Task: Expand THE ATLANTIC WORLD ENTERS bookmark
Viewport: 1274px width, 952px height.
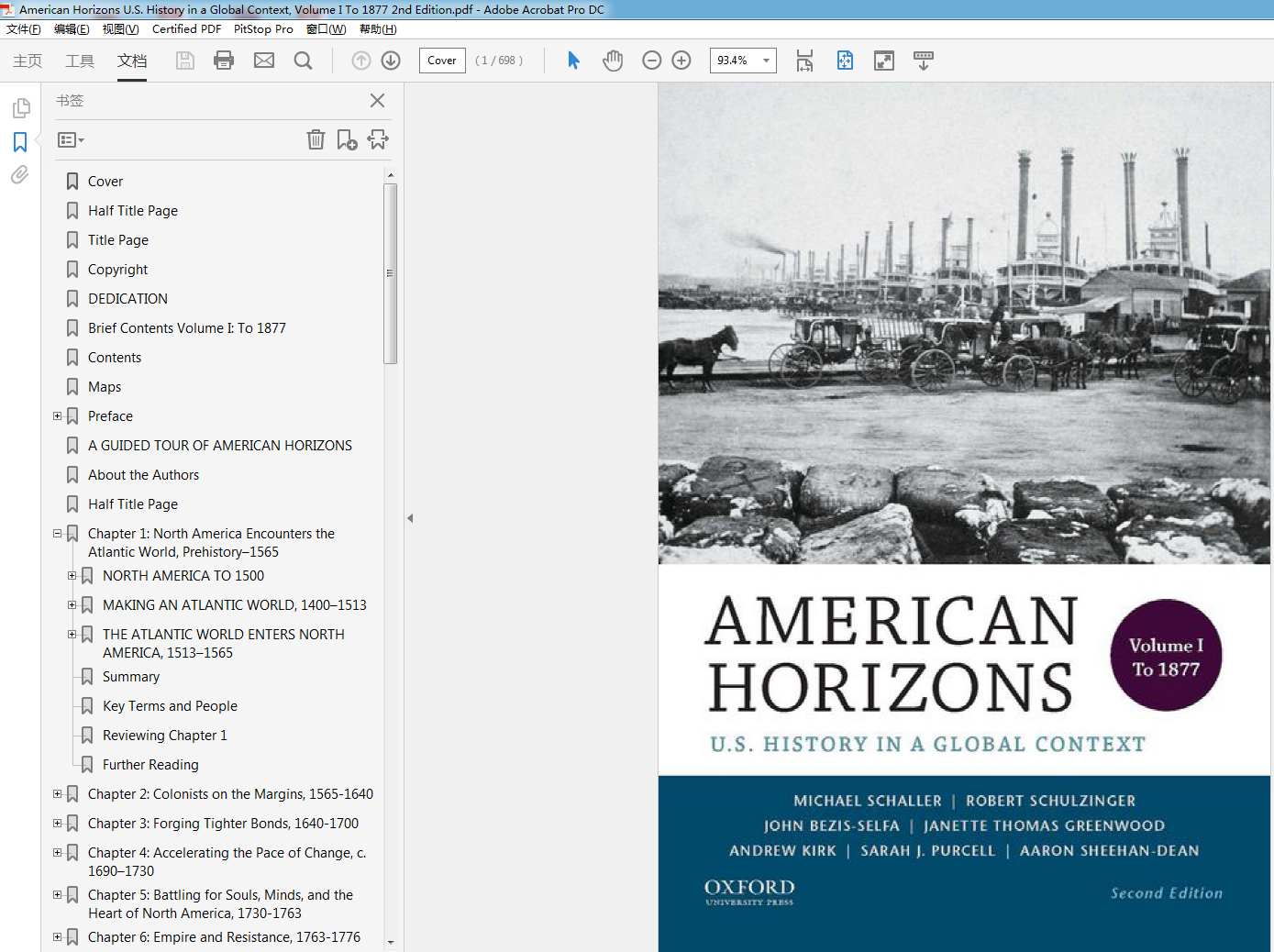Action: coord(72,634)
